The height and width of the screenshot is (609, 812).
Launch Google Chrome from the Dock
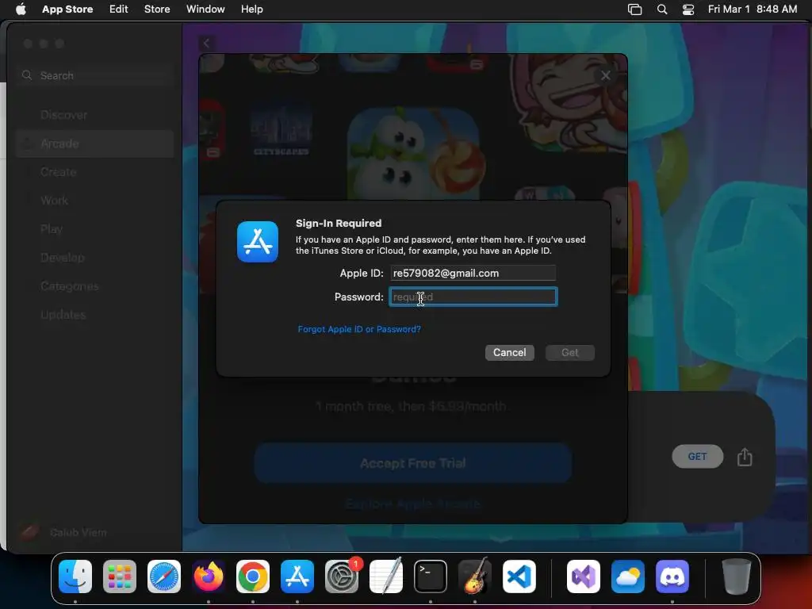coord(253,576)
